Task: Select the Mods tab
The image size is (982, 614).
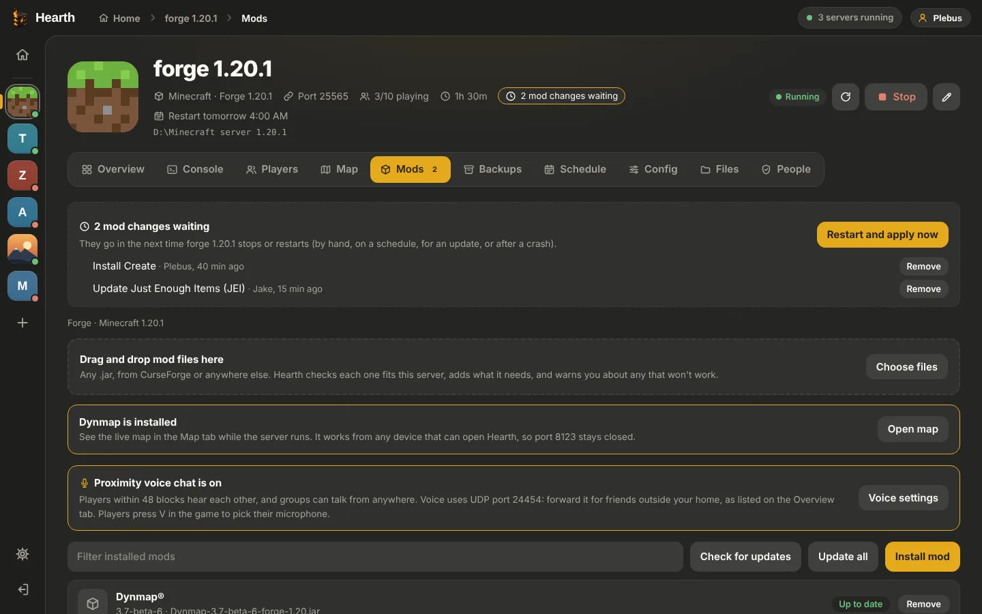Action: tap(411, 169)
